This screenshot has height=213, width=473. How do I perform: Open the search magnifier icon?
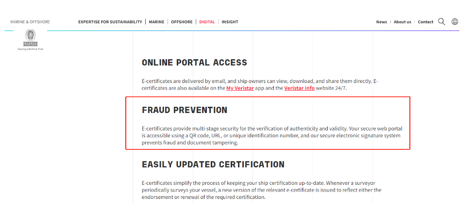441,22
